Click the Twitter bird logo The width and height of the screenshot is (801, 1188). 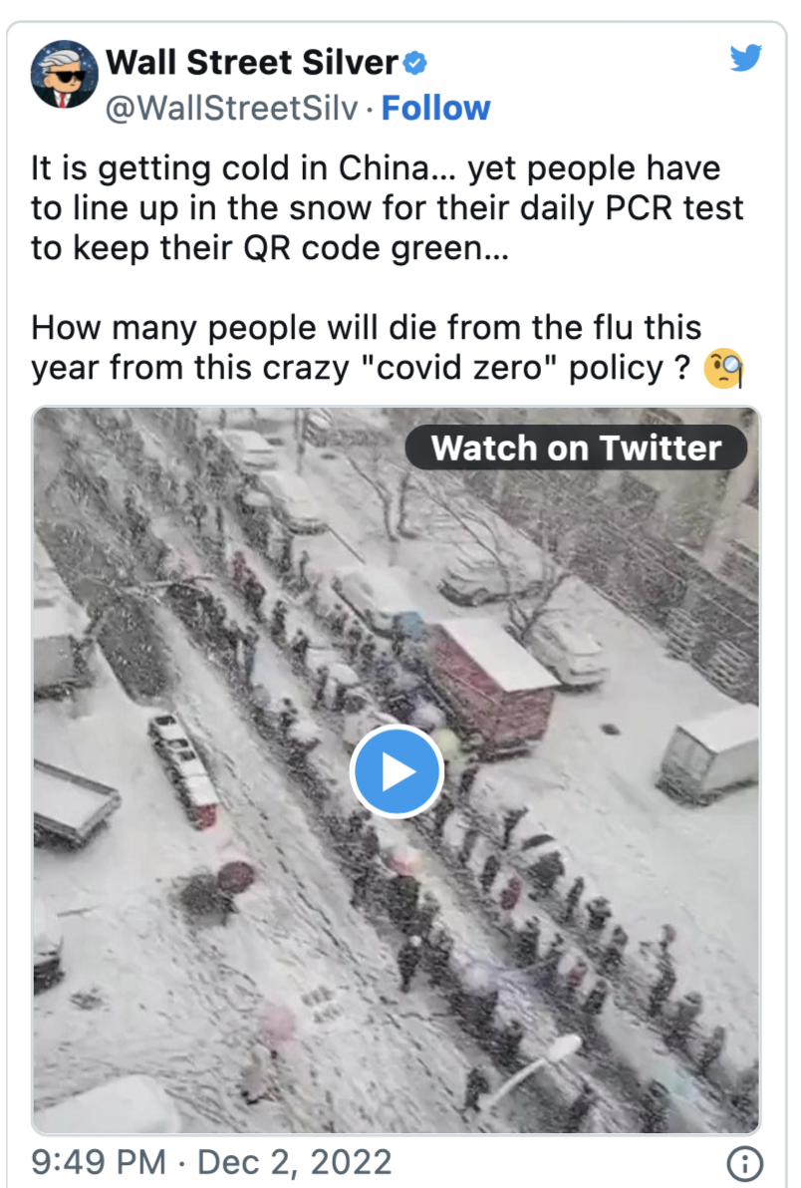tap(746, 58)
